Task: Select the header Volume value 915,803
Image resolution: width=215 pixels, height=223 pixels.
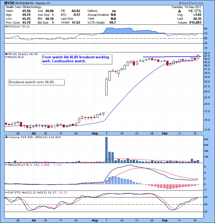Action: point(195,23)
